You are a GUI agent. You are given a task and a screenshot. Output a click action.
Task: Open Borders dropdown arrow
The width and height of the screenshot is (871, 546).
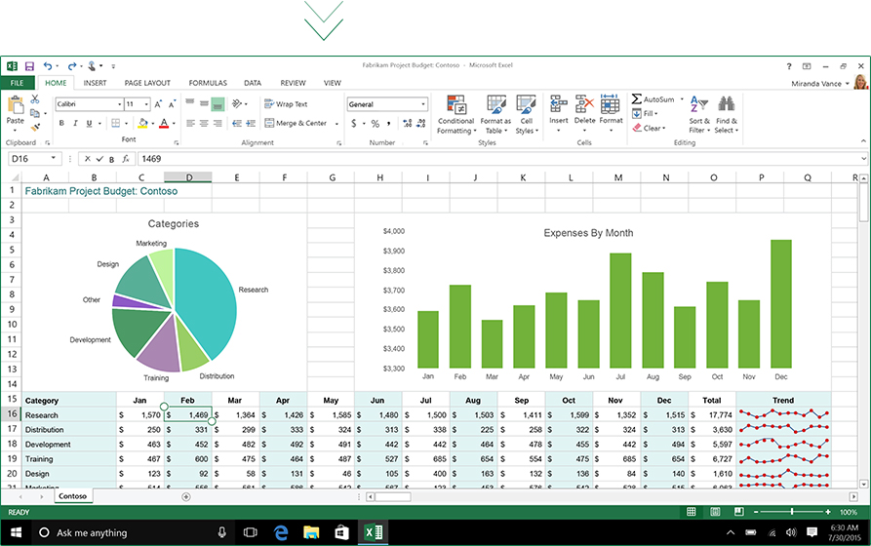click(126, 123)
